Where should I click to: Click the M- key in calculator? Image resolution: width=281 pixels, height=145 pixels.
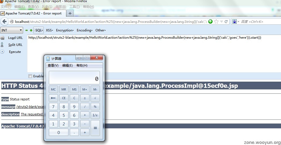pos(95,89)
